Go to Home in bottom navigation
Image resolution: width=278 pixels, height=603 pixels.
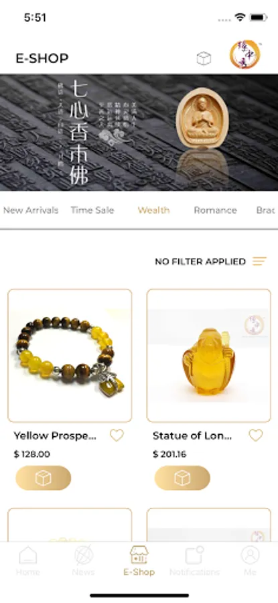click(28, 561)
